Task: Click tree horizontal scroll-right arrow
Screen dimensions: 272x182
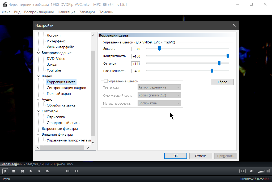Action: pos(88,148)
